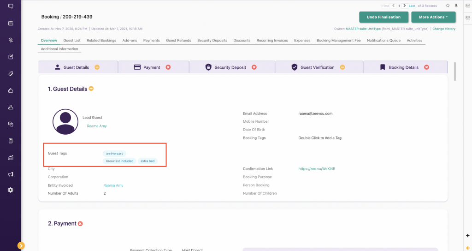Click the page vertical scrollbar

point(454,72)
